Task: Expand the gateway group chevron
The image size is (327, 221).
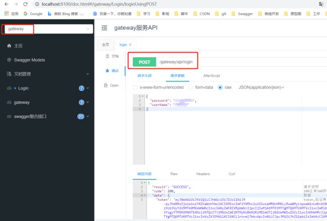Action: click(x=88, y=102)
